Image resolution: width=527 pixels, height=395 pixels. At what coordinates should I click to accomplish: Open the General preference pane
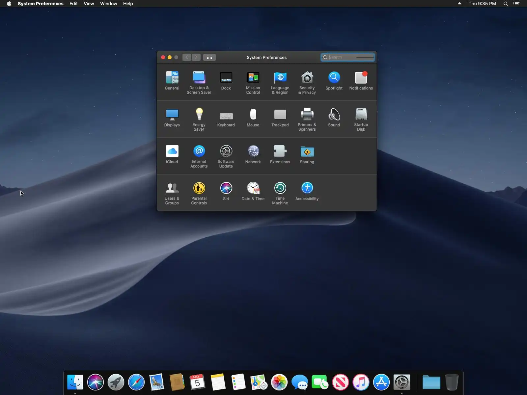point(172,81)
